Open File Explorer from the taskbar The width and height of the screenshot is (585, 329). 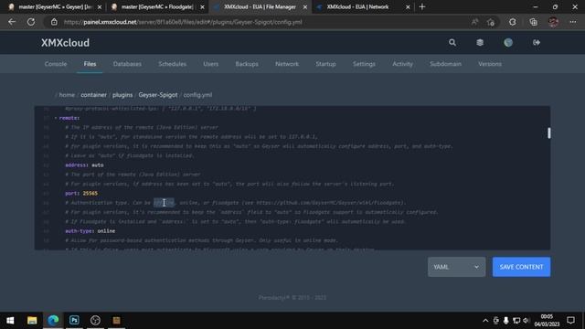(32, 320)
